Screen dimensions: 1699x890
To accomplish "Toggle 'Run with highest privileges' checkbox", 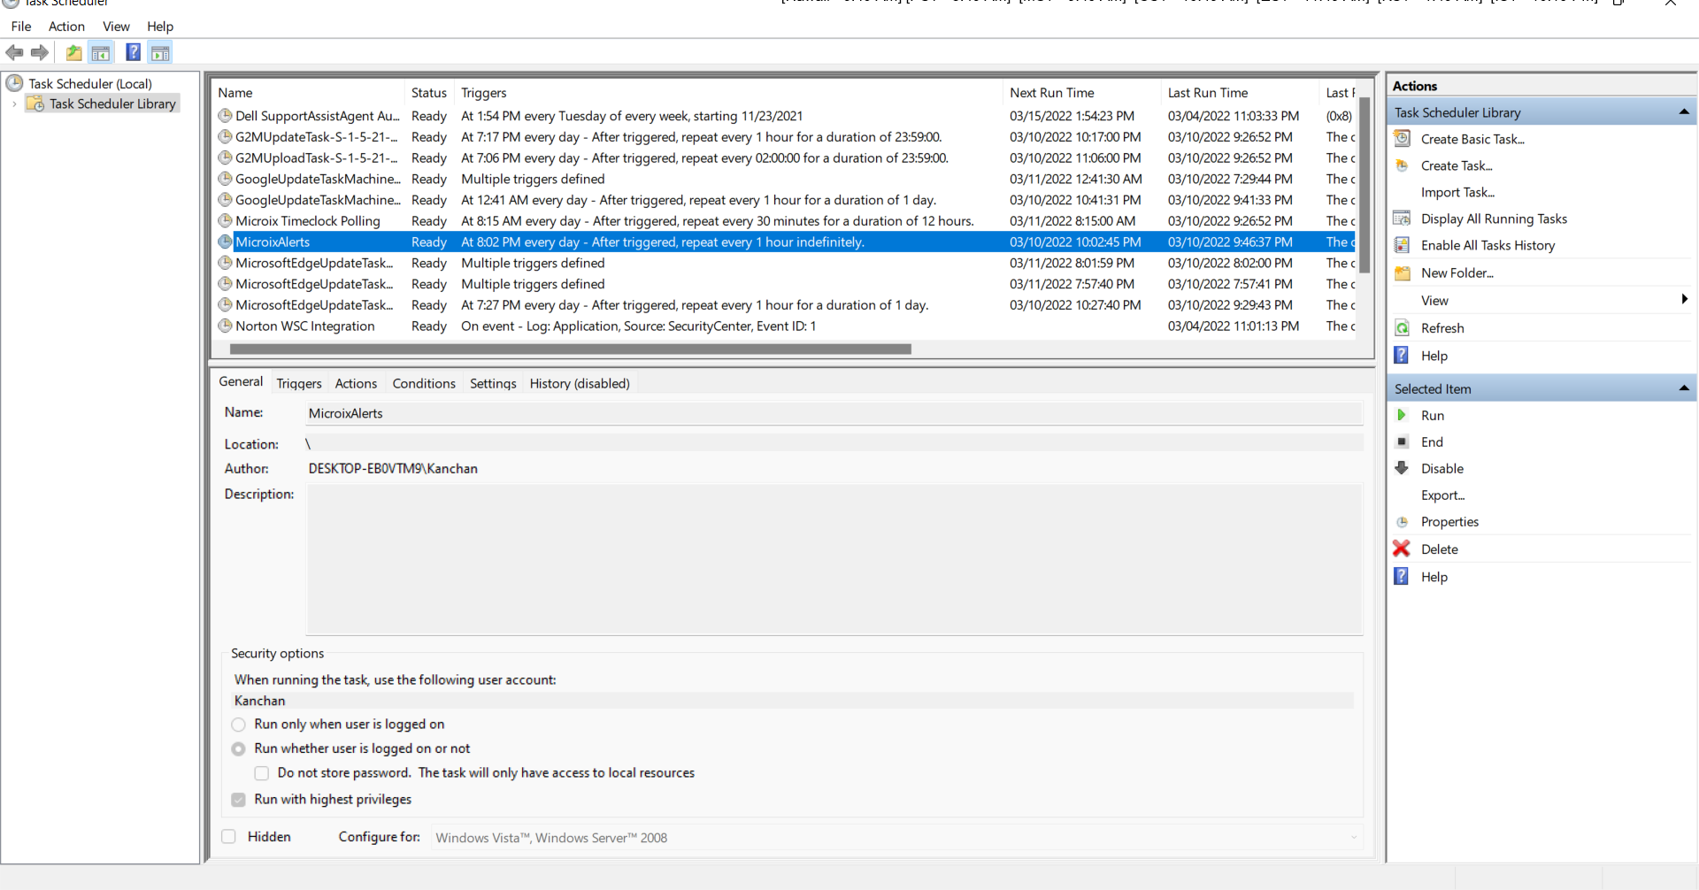I will tap(239, 800).
